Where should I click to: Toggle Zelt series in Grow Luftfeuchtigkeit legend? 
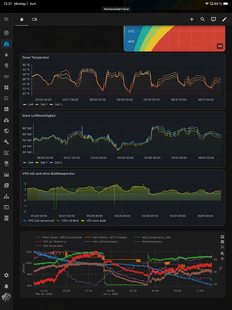(28, 162)
